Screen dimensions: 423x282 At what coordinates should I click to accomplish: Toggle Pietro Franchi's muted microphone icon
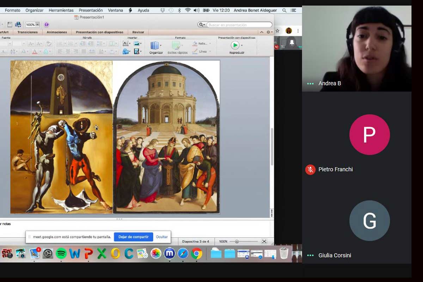[x=310, y=169]
